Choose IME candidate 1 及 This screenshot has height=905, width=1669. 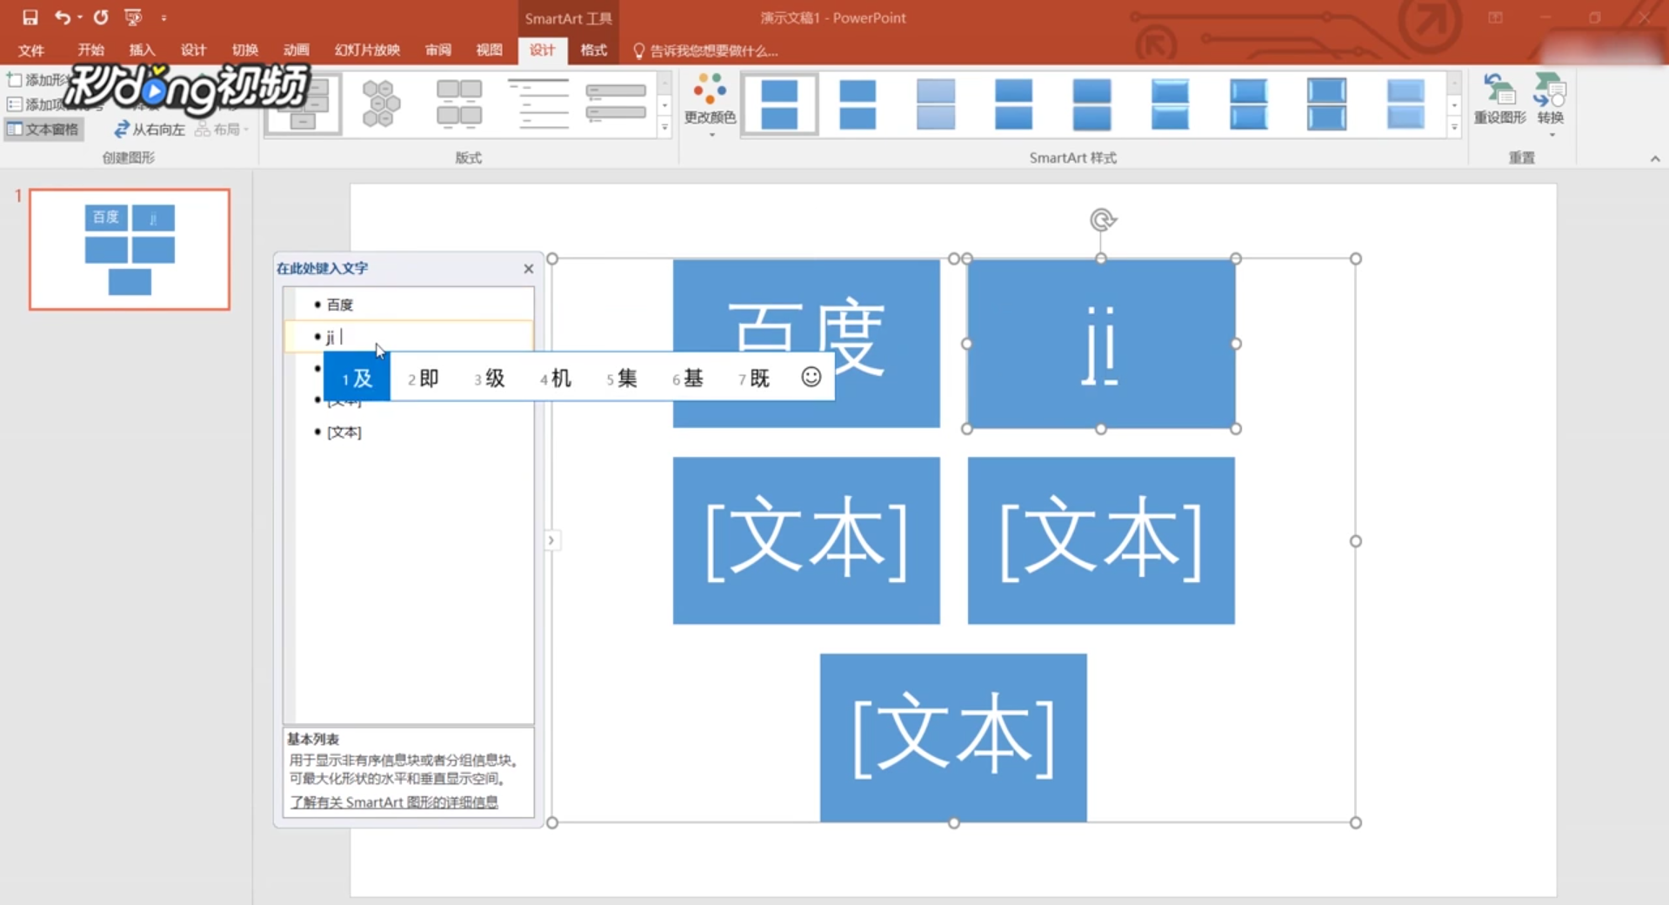tap(357, 378)
